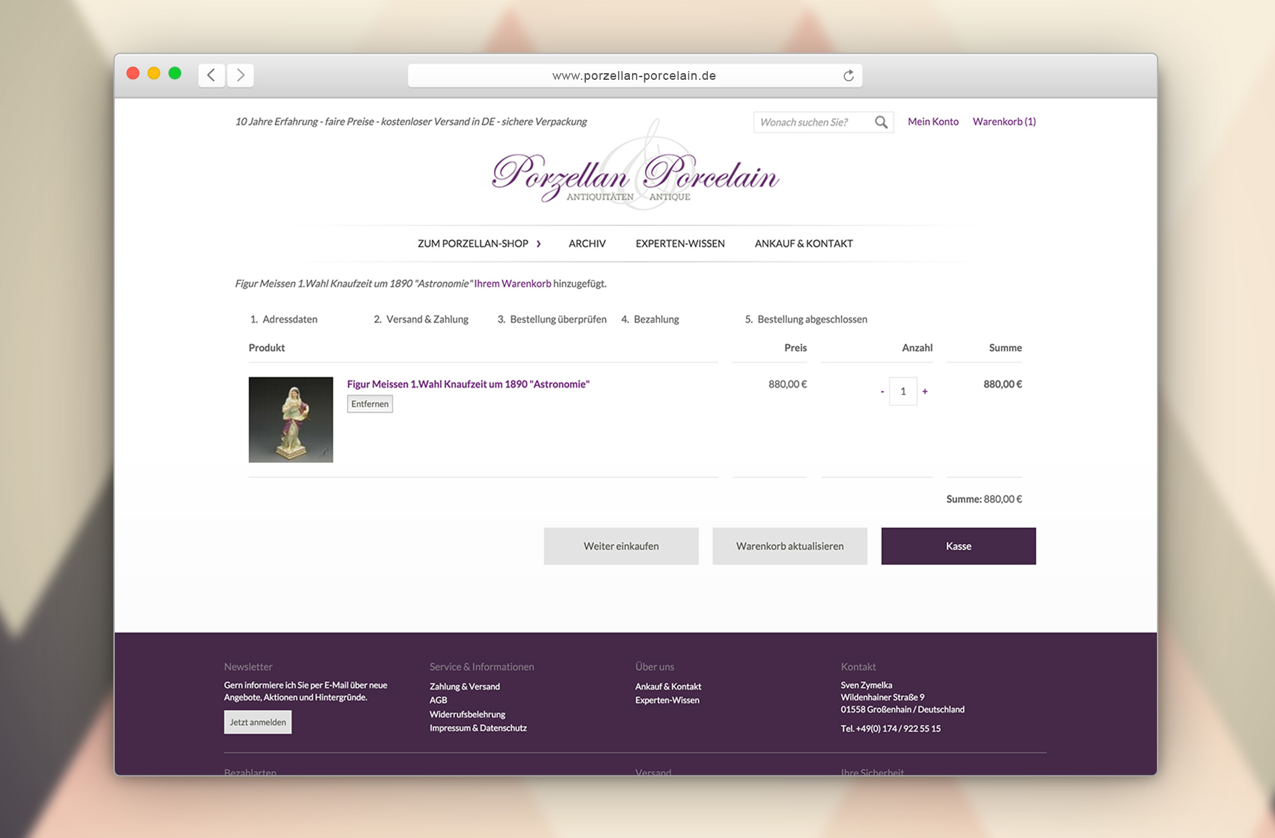Decrease quantity with the minus sign
Screen dimensions: 1275x838
coord(882,391)
